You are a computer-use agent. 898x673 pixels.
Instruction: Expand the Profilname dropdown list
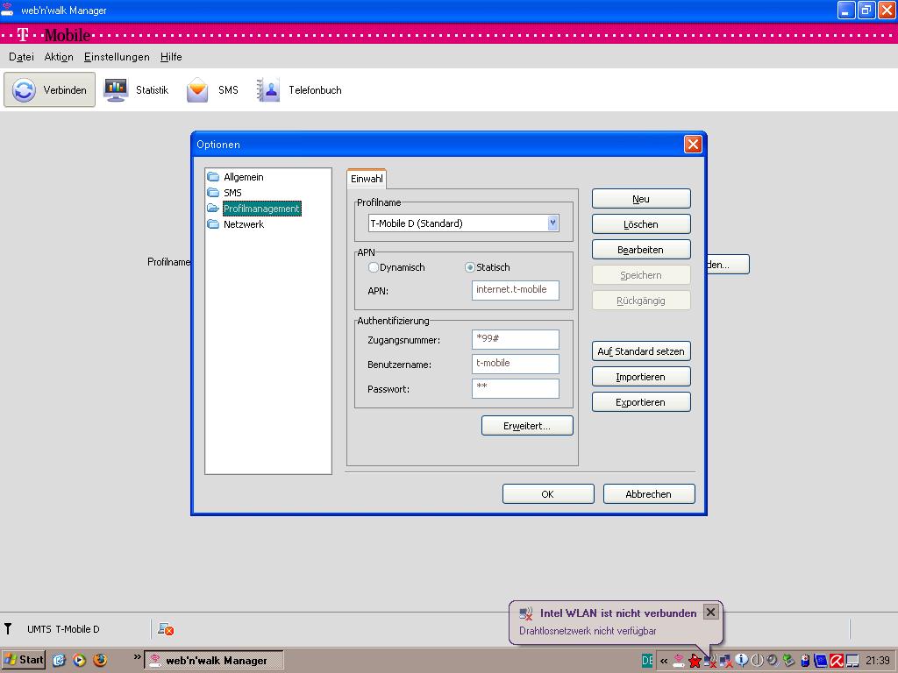pos(552,223)
